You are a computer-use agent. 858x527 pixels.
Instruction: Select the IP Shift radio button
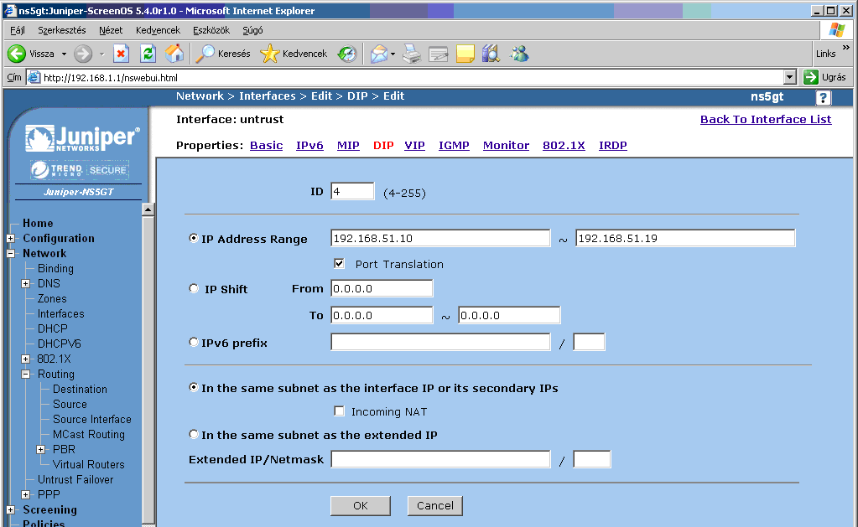pos(195,289)
